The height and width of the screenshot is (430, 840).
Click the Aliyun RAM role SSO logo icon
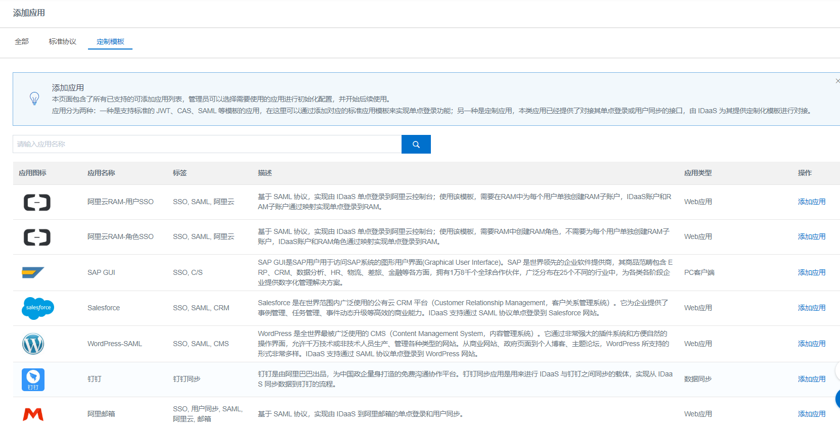coord(37,237)
